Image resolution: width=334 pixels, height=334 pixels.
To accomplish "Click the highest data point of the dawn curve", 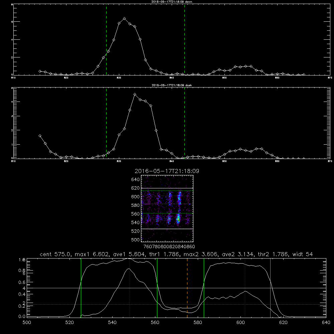I will pyautogui.click(x=124, y=19).
